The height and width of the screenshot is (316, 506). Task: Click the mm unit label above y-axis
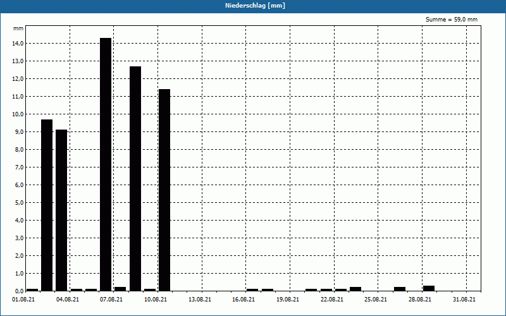tap(18, 28)
